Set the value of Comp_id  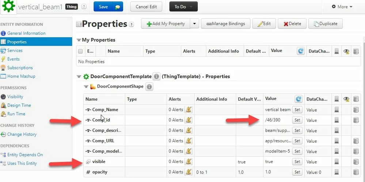coord(297,120)
